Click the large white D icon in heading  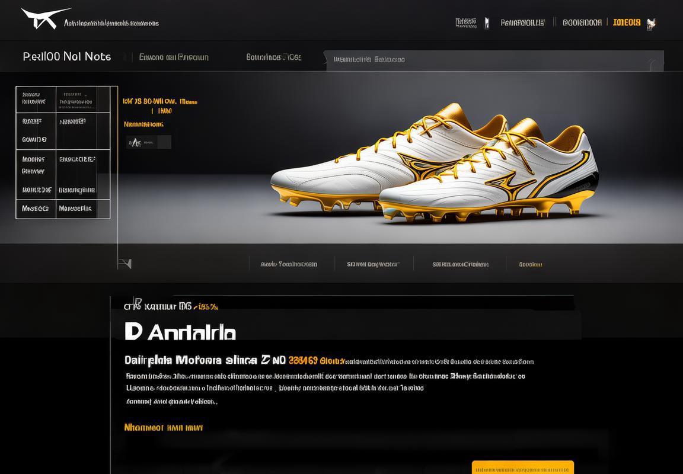click(x=133, y=331)
